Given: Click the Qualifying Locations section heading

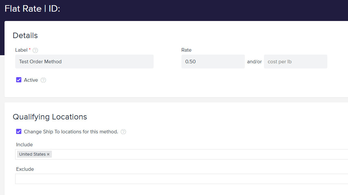Looking at the screenshot, I should pyautogui.click(x=50, y=117).
